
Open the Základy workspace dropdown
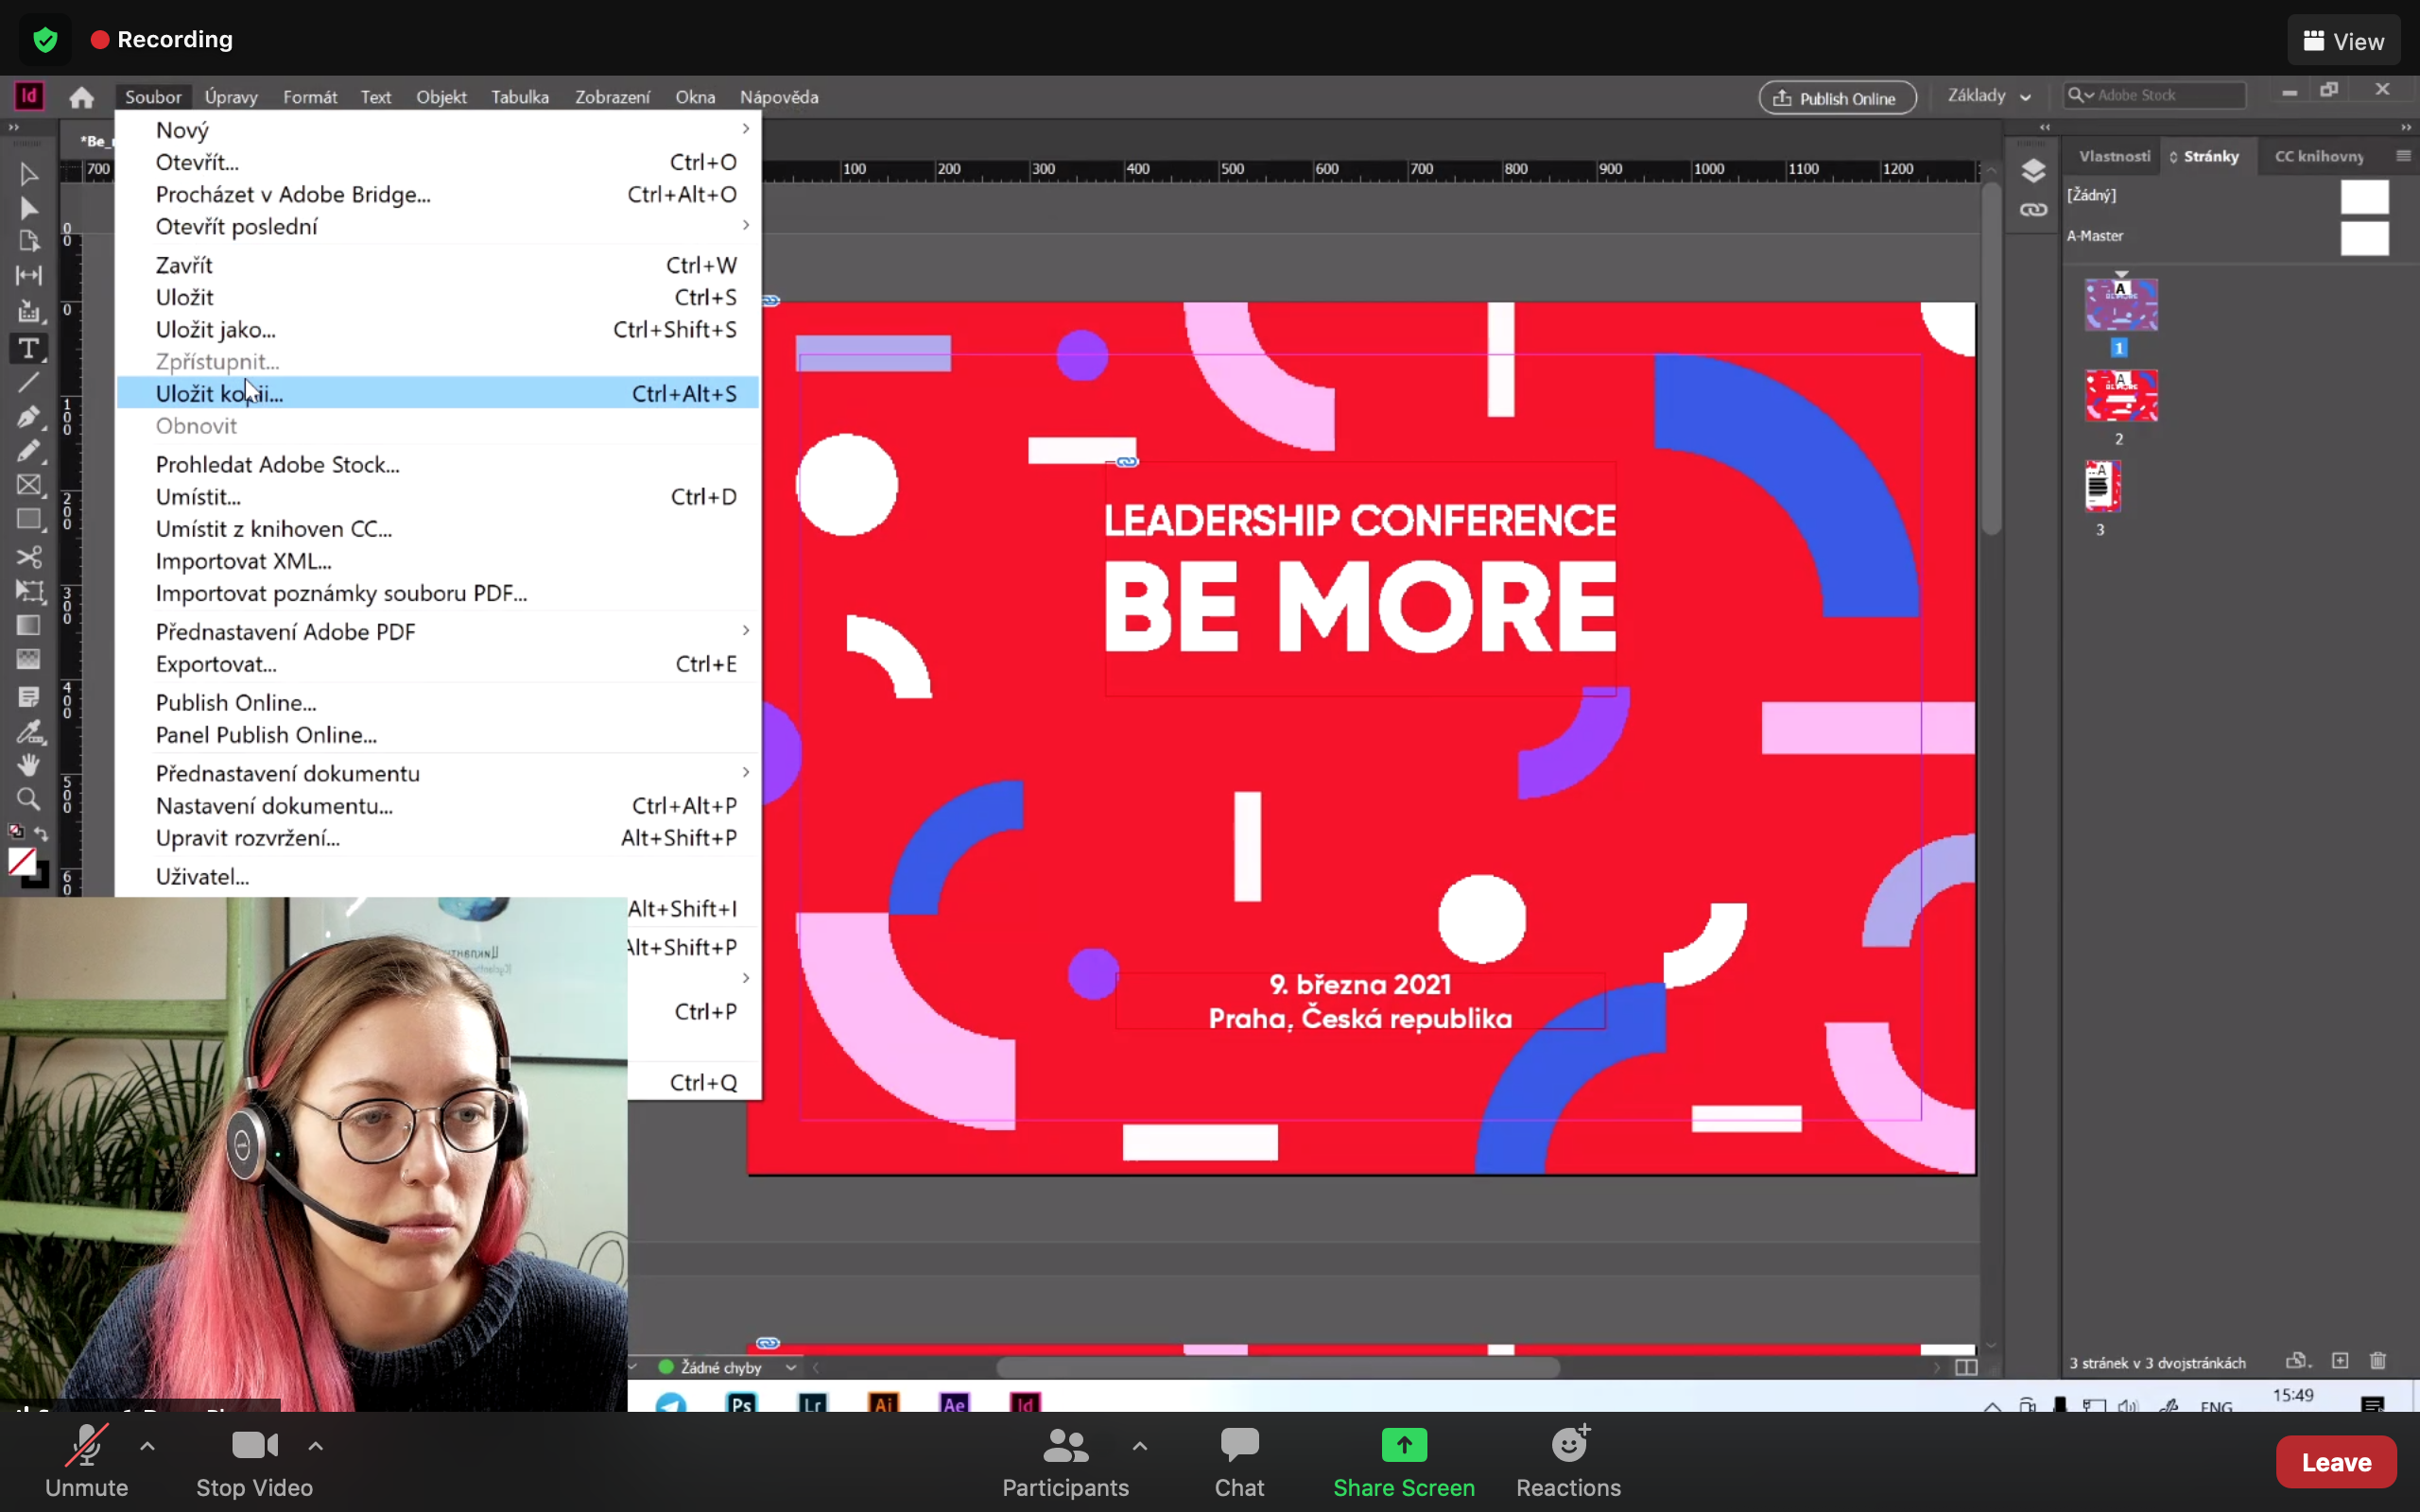(x=1989, y=96)
